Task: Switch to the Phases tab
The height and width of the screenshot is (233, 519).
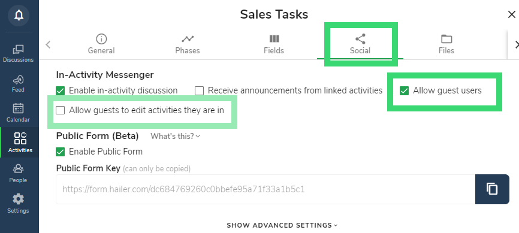Action: 188,44
